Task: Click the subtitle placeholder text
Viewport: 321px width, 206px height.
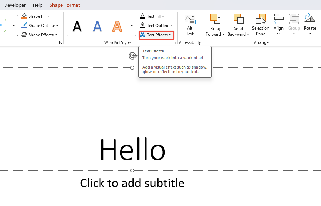Action: (132, 183)
